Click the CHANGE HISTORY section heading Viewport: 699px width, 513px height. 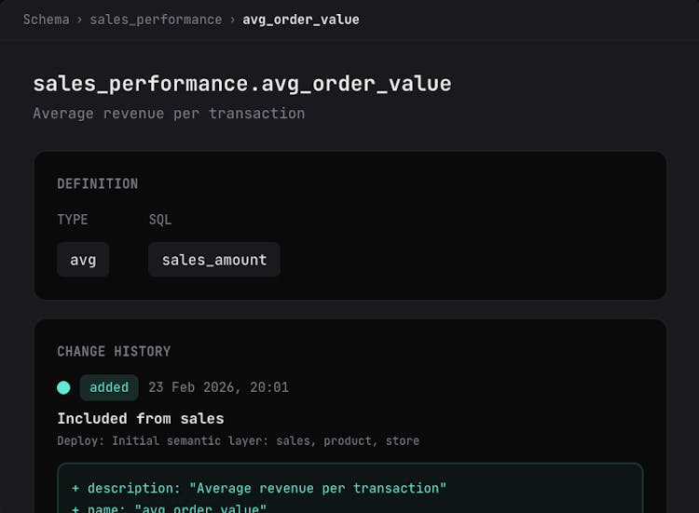click(x=114, y=352)
